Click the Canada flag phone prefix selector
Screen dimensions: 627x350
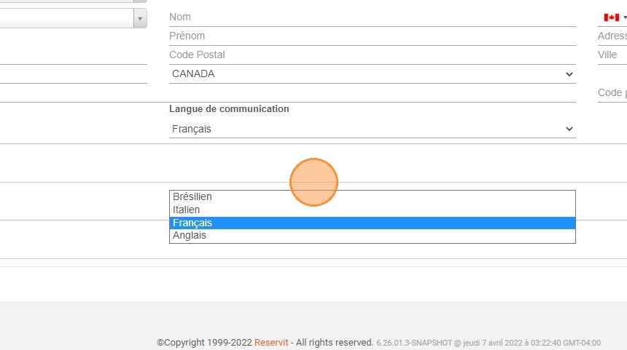click(614, 17)
